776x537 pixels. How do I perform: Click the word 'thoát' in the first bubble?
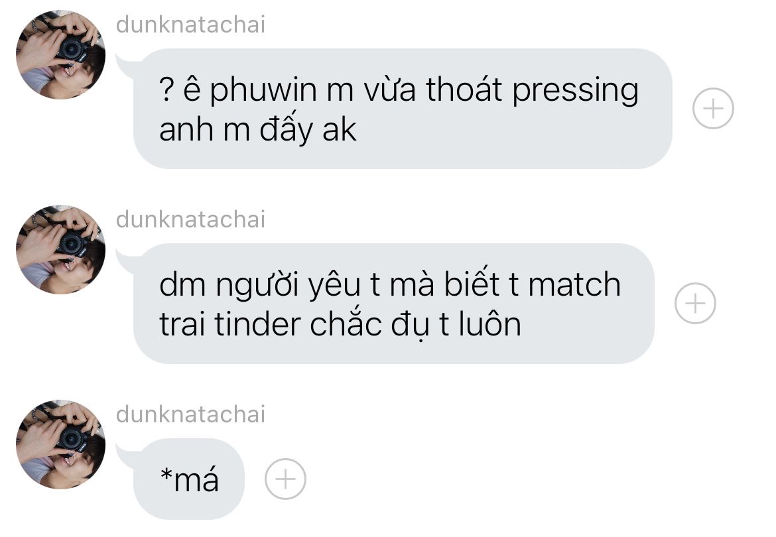(x=464, y=89)
